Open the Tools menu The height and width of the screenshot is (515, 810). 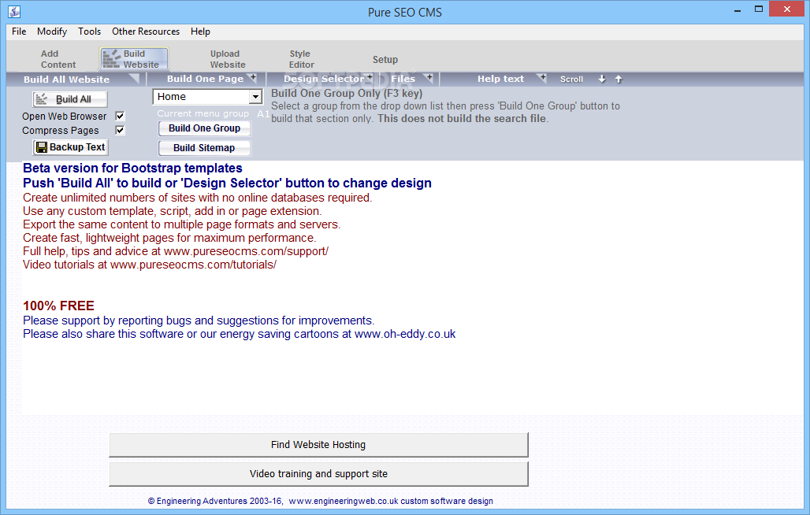(x=89, y=31)
